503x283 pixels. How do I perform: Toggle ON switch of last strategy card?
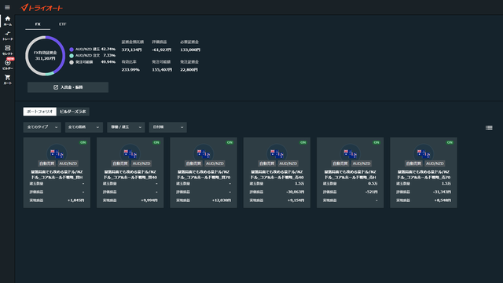[450, 142]
